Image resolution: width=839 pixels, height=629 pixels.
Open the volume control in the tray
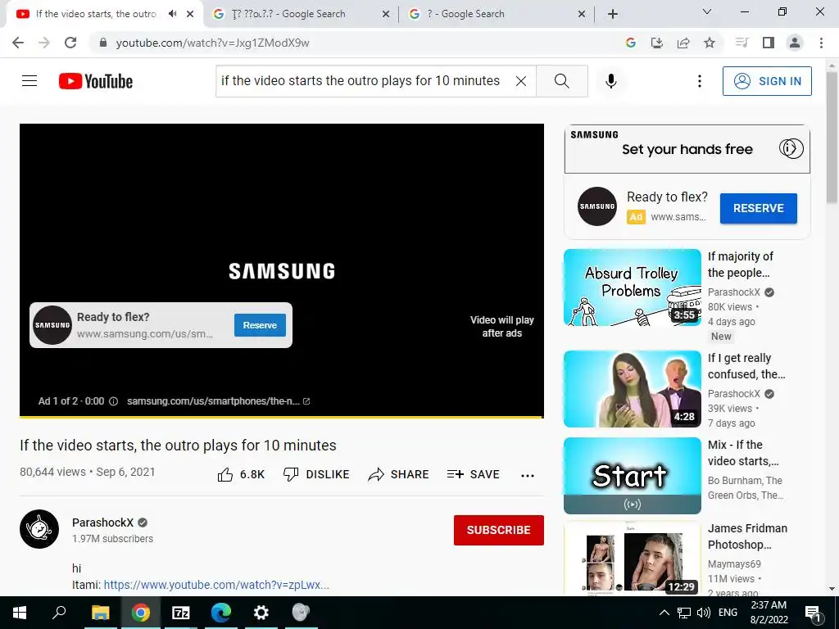(704, 613)
